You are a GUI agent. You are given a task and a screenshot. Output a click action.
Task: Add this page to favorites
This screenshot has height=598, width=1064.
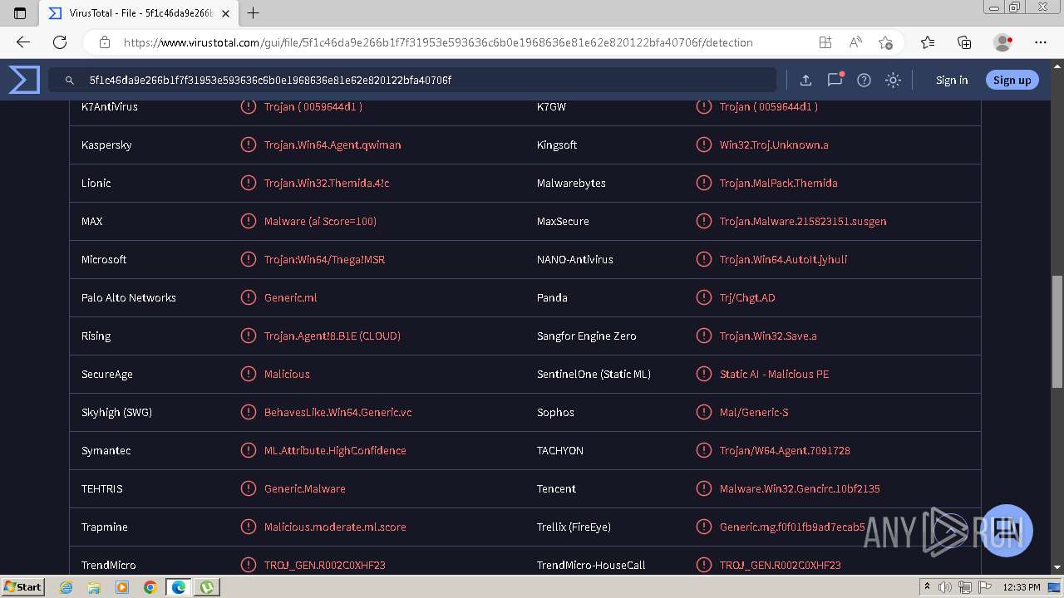[x=885, y=42]
